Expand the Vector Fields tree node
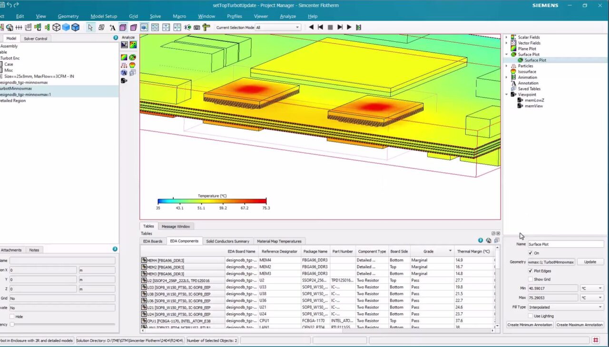The width and height of the screenshot is (609, 347). point(506,43)
